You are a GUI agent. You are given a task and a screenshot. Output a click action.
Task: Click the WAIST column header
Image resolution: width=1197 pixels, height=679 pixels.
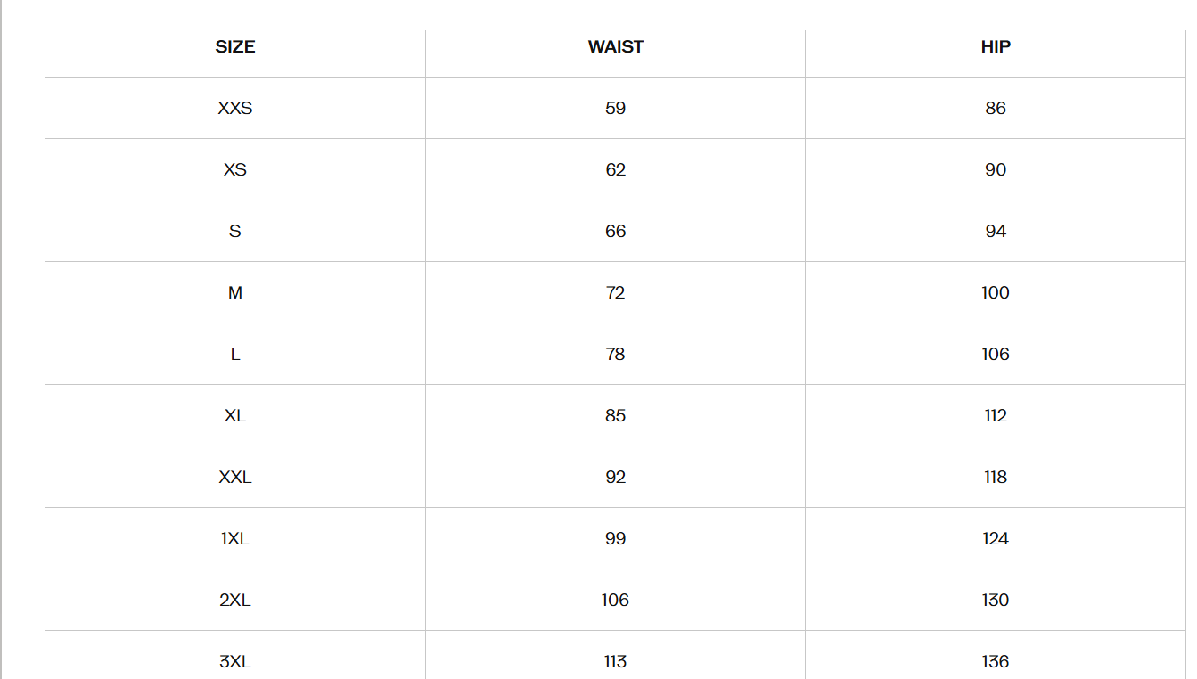coord(615,47)
